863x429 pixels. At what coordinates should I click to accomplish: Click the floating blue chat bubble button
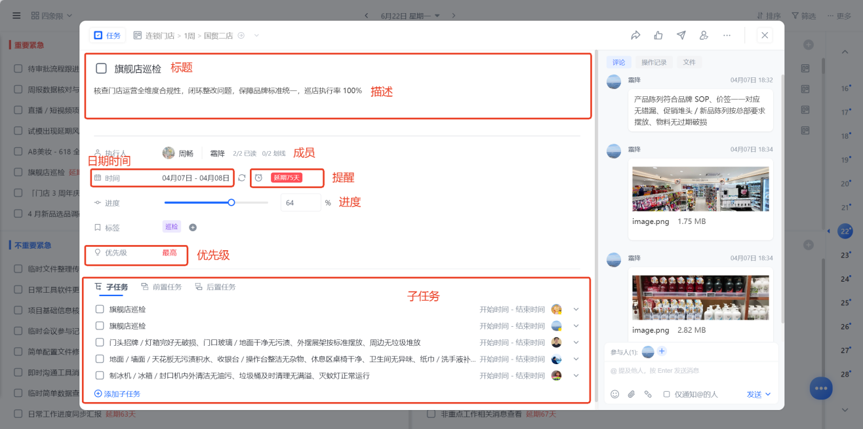point(820,388)
